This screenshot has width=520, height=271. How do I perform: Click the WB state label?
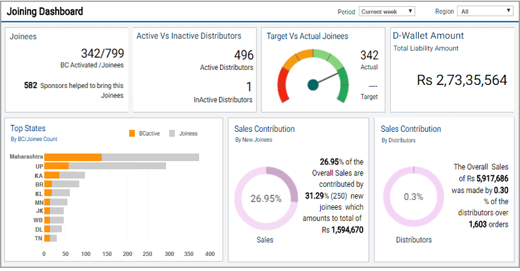[x=38, y=220]
